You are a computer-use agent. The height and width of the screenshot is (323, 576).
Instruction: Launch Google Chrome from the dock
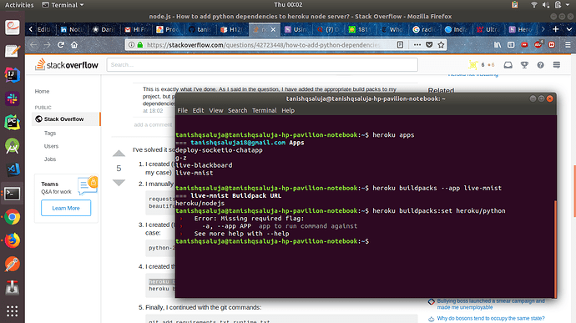click(x=13, y=217)
